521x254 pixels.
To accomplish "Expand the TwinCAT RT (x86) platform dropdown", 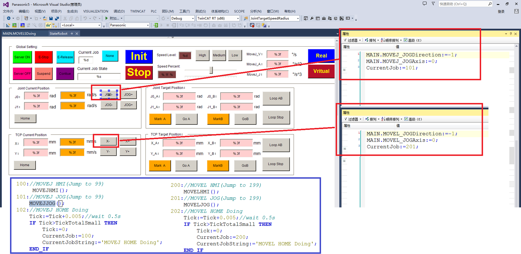I will click(x=238, y=18).
